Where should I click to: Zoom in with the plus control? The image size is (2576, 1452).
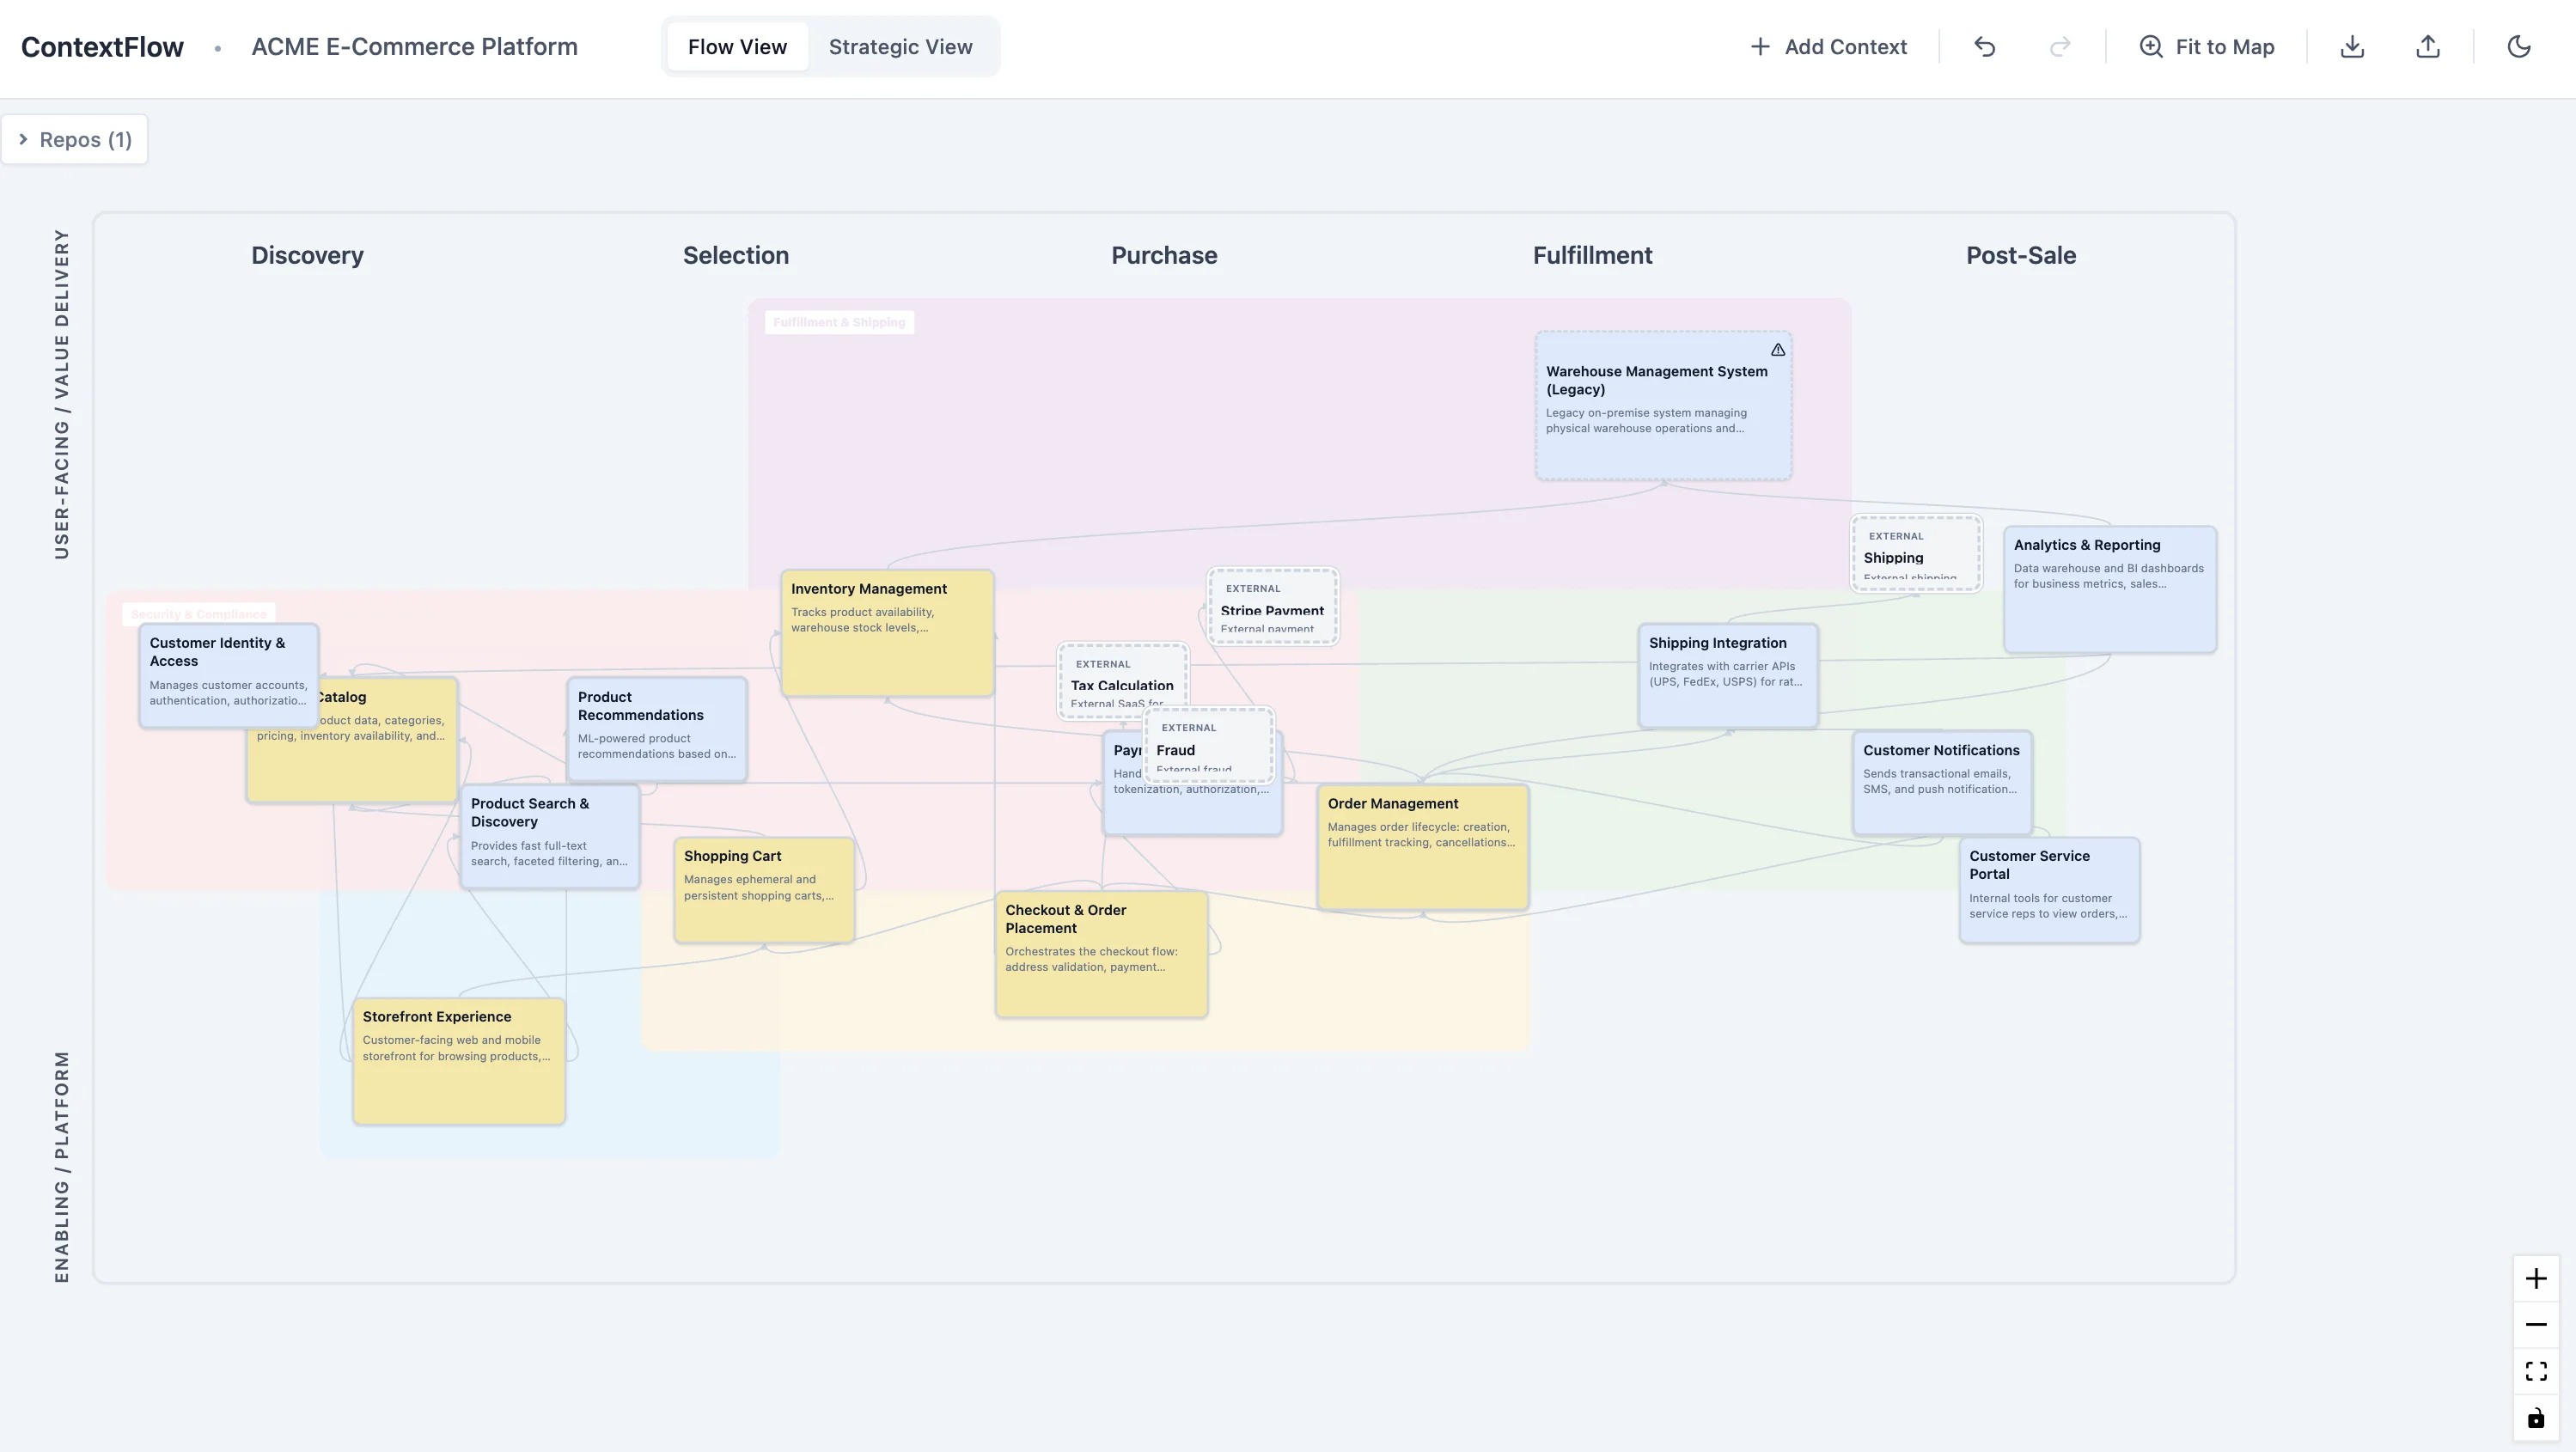(x=2535, y=1279)
